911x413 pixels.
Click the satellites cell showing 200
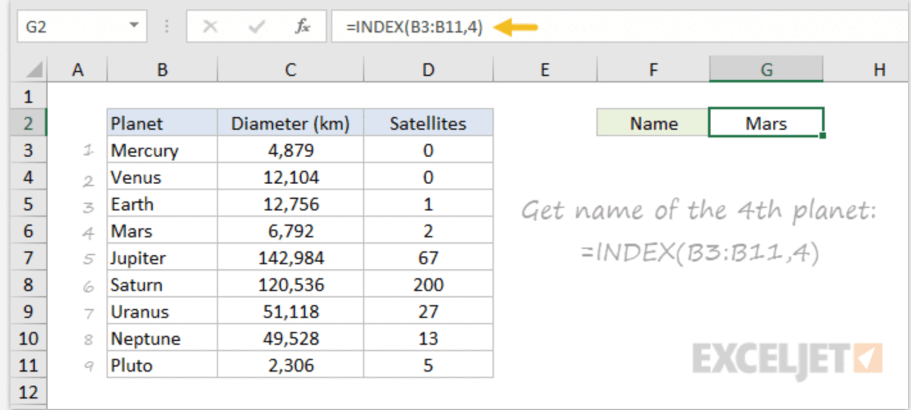428,285
